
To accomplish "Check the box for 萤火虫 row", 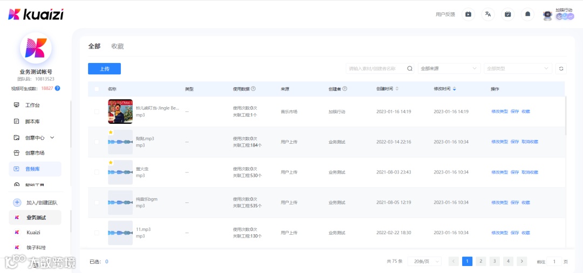I will click(x=97, y=172).
